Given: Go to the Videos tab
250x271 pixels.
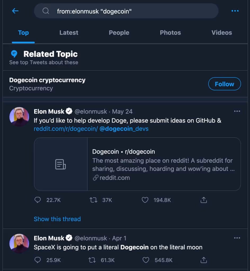Looking at the screenshot, I should point(221,33).
